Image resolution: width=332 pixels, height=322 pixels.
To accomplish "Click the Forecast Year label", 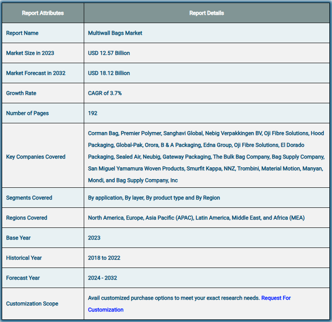I will (23, 278).
